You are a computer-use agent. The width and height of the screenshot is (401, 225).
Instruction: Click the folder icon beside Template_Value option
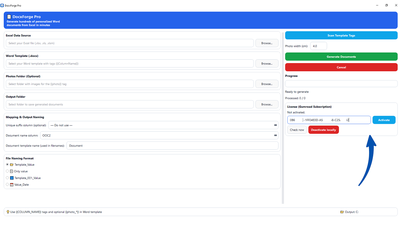[x=12, y=164]
